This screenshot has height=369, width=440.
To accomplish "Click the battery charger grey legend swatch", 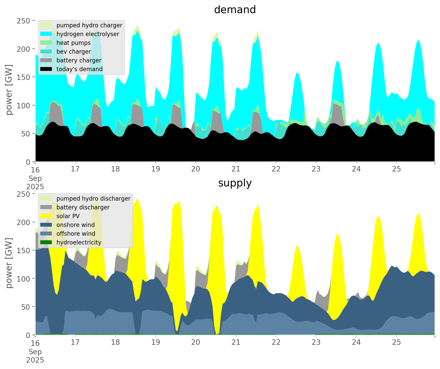I will pos(46,60).
